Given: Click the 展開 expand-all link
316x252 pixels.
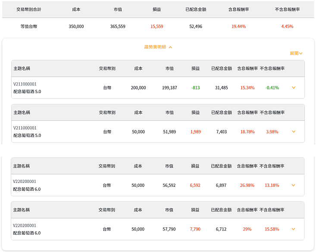Looking at the screenshot, I should (296, 53).
